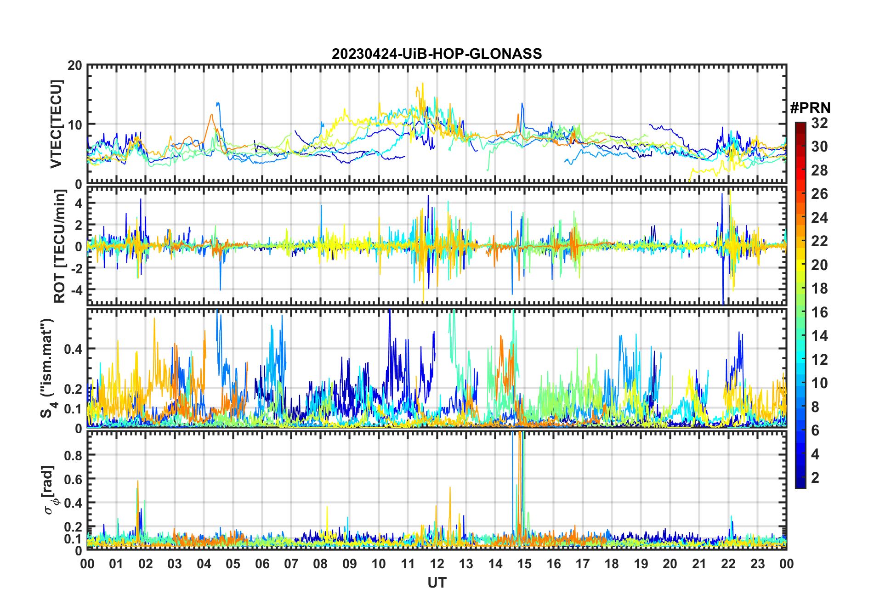Click the 23 hour tick on UT axis
874x611 pixels.
[x=757, y=564]
